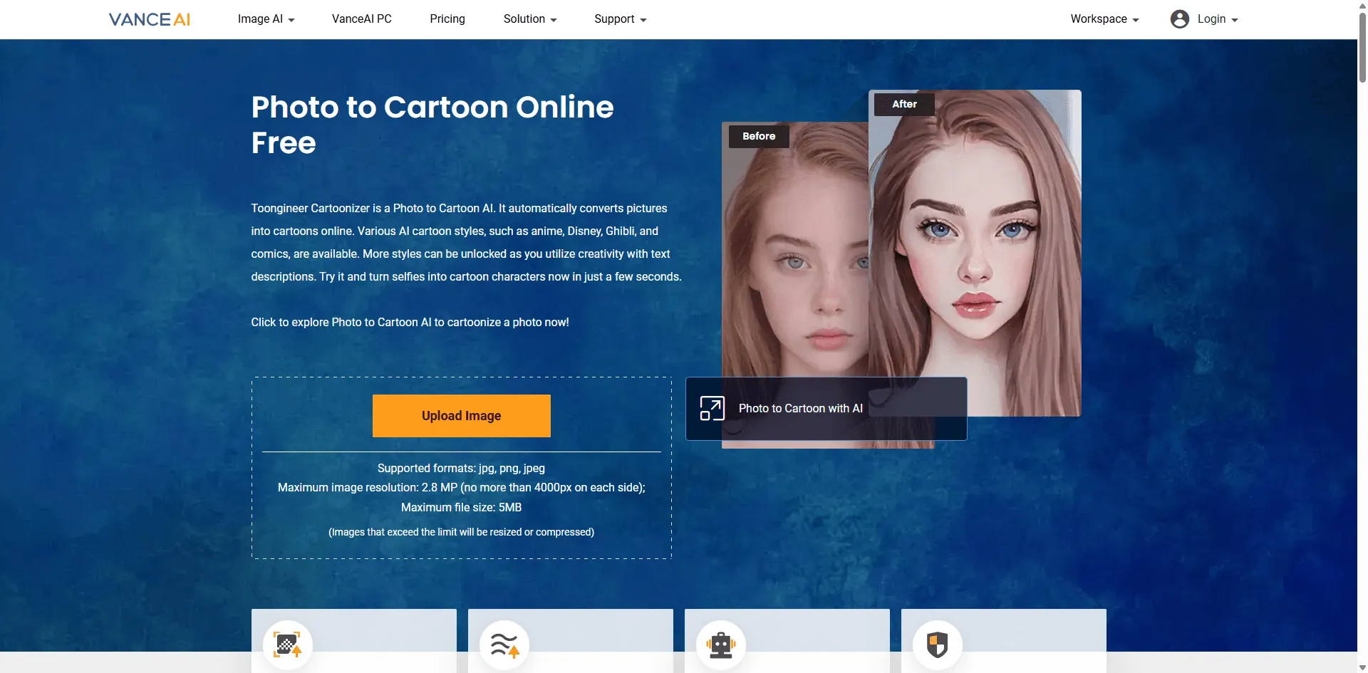Click the user account avatar icon
This screenshot has width=1368, height=673.
pyautogui.click(x=1179, y=19)
